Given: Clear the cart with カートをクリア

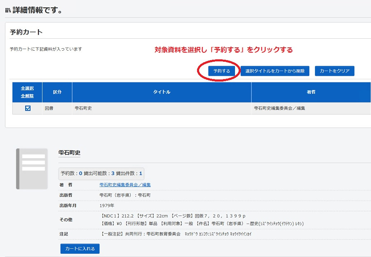Looking at the screenshot, I should [335, 71].
